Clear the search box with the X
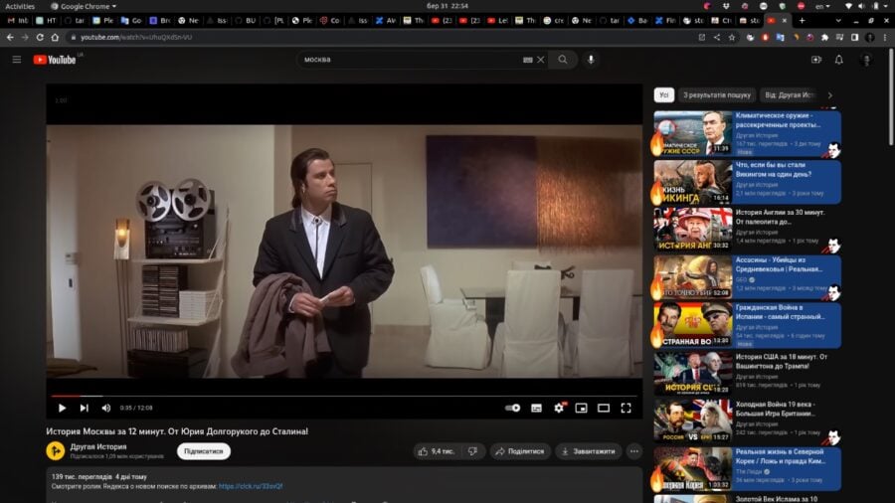 pyautogui.click(x=541, y=60)
